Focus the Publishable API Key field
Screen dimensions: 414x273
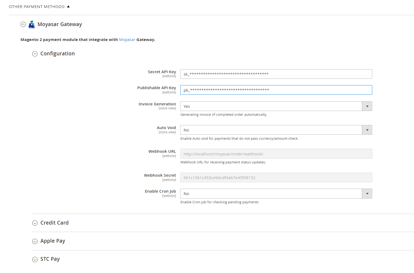[x=276, y=90]
